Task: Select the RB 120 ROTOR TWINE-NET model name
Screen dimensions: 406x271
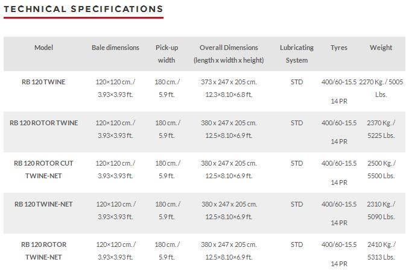Action: tap(44, 251)
